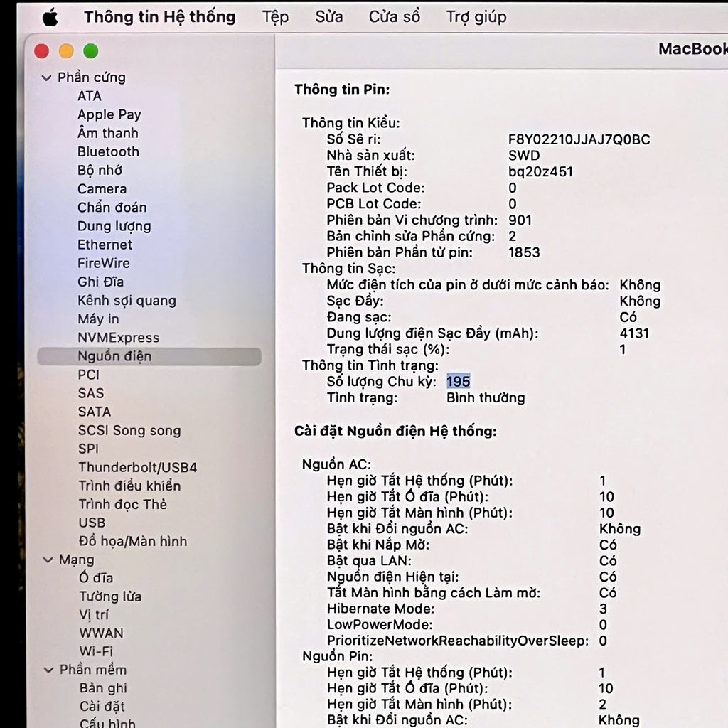Click the highlighted cycle count value 195
Screen dimensions: 728x728
458,382
